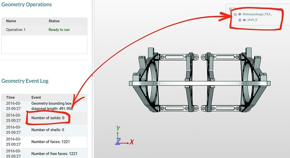Expand the shell_0 tree node

click(240, 20)
